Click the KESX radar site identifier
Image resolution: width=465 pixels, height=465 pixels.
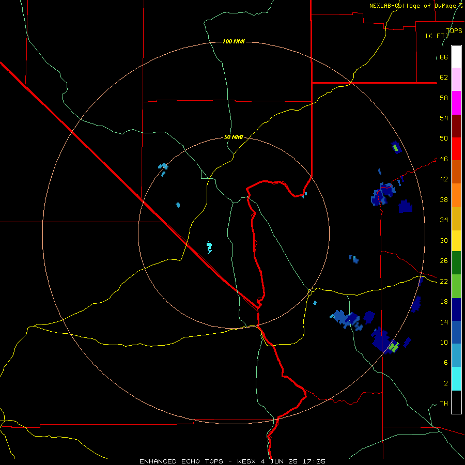[247, 461]
